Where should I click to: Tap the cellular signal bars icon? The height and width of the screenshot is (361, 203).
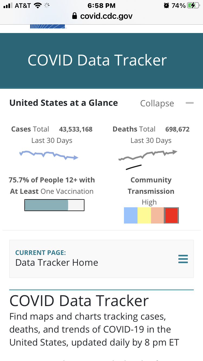[8, 5]
